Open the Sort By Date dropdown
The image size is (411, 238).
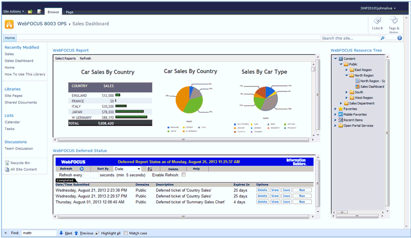(x=127, y=169)
